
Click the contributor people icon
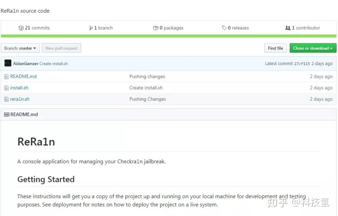(288, 28)
